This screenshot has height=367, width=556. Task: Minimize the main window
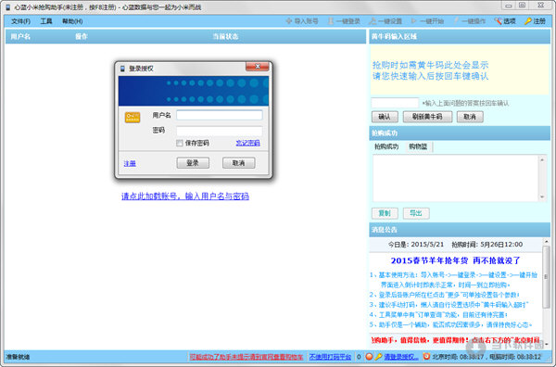[x=509, y=6]
